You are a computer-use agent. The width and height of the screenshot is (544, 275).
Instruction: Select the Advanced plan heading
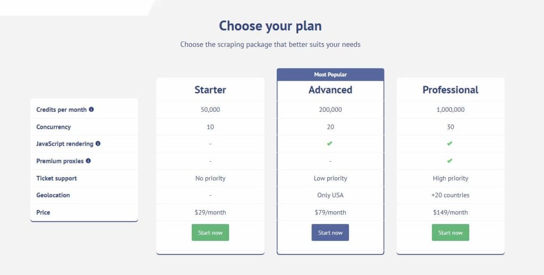(330, 90)
